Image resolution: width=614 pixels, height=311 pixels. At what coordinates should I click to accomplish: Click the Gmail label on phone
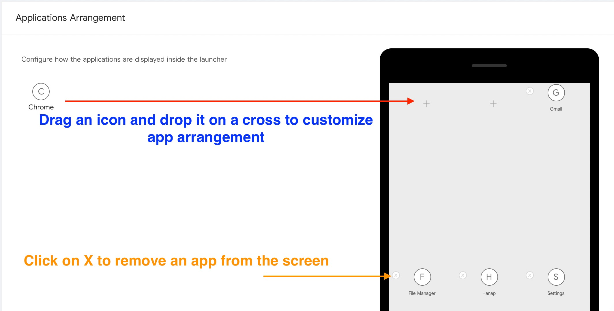tap(556, 109)
